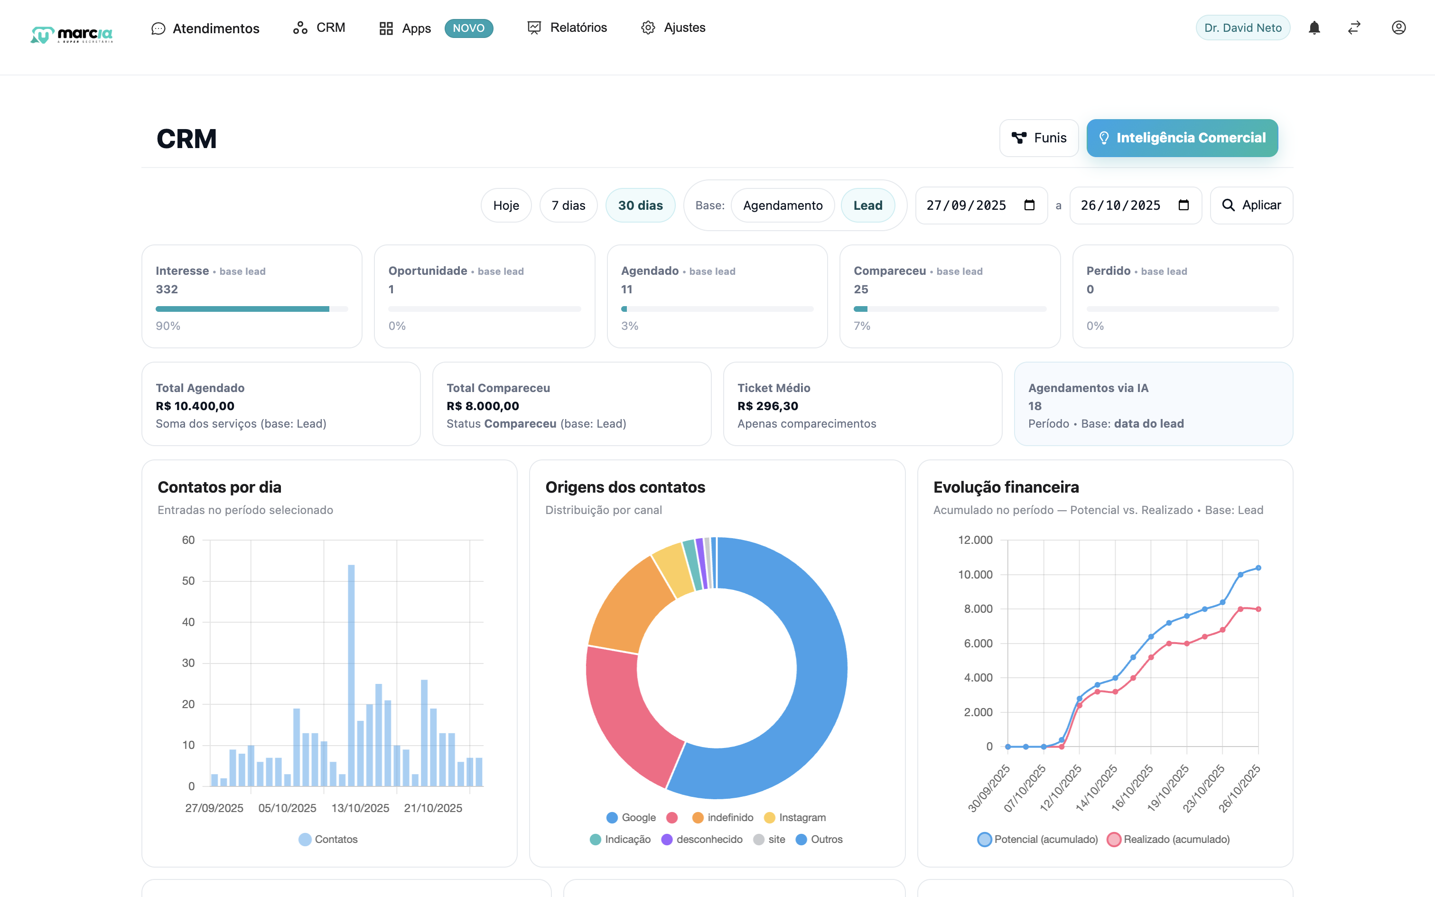Screen dimensions: 1435x897
Task: Choose the 7 dias period filter
Action: [568, 205]
